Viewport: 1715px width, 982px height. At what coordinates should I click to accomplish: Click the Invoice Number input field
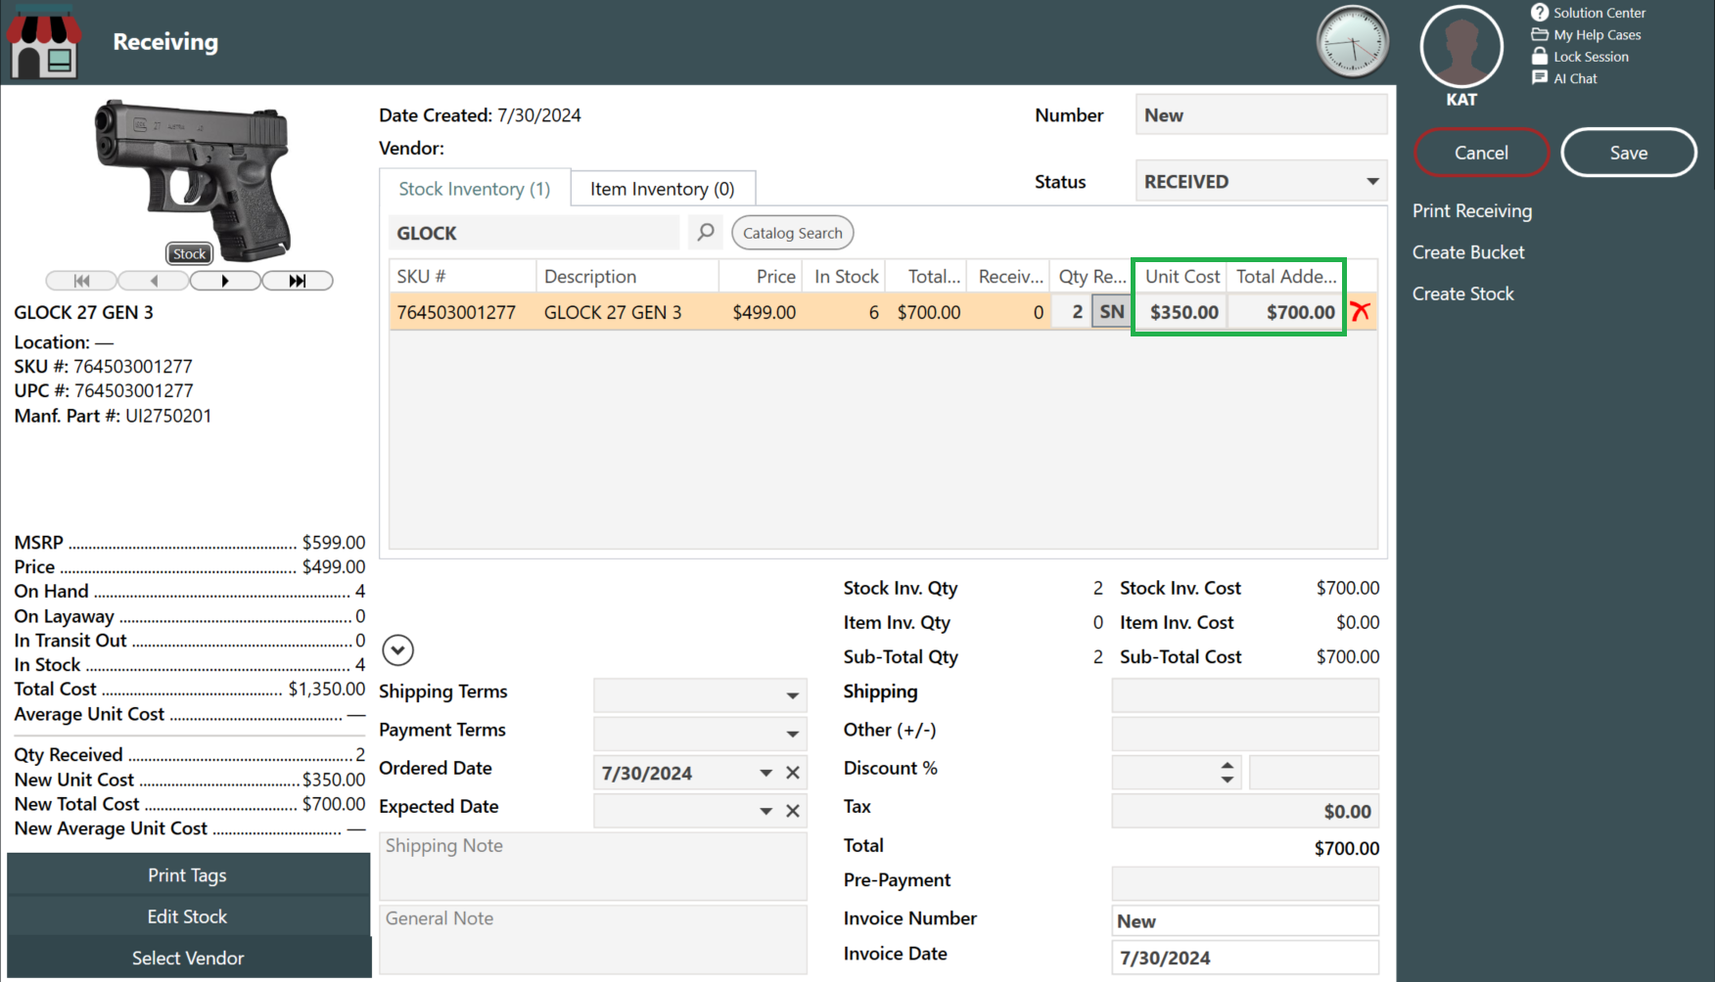tap(1244, 920)
